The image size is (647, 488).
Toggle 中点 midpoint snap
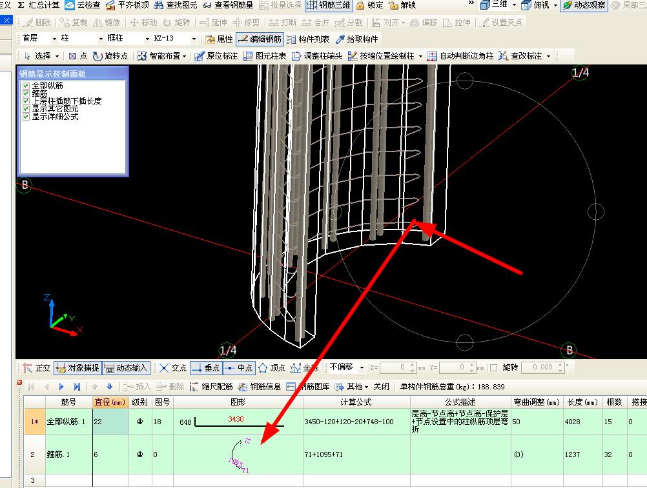click(x=239, y=367)
